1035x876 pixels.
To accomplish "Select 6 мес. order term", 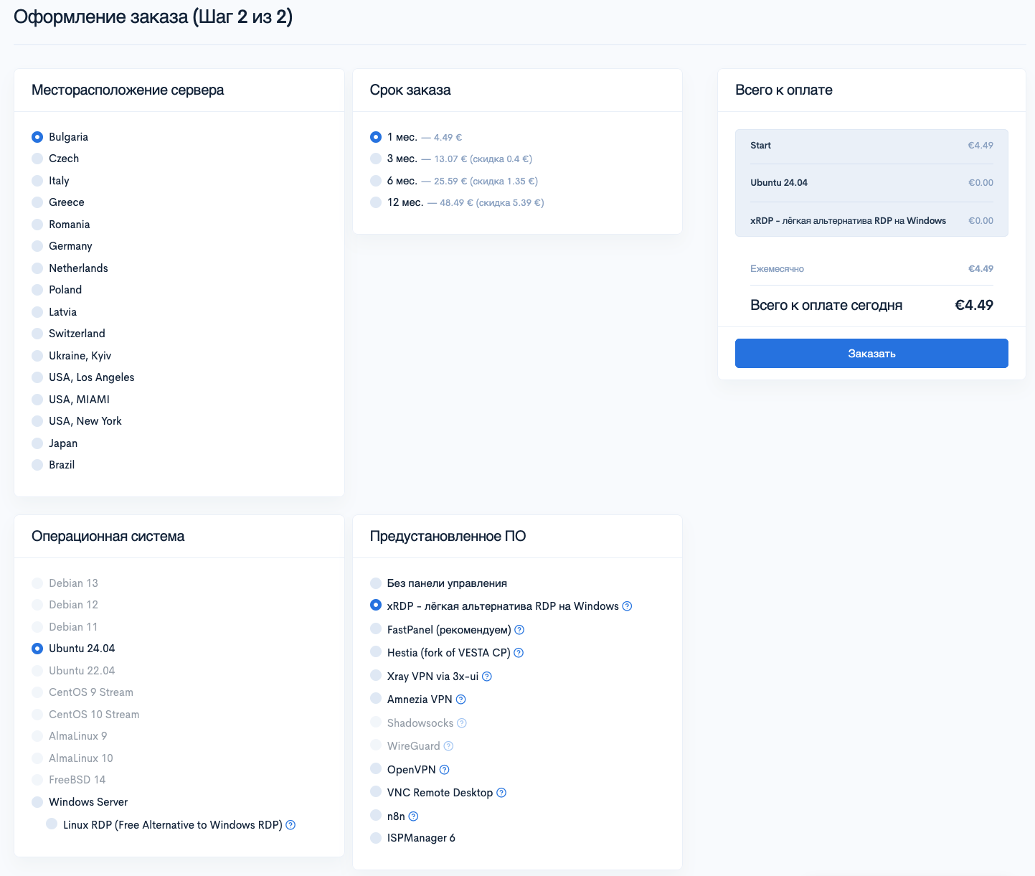I will point(376,181).
